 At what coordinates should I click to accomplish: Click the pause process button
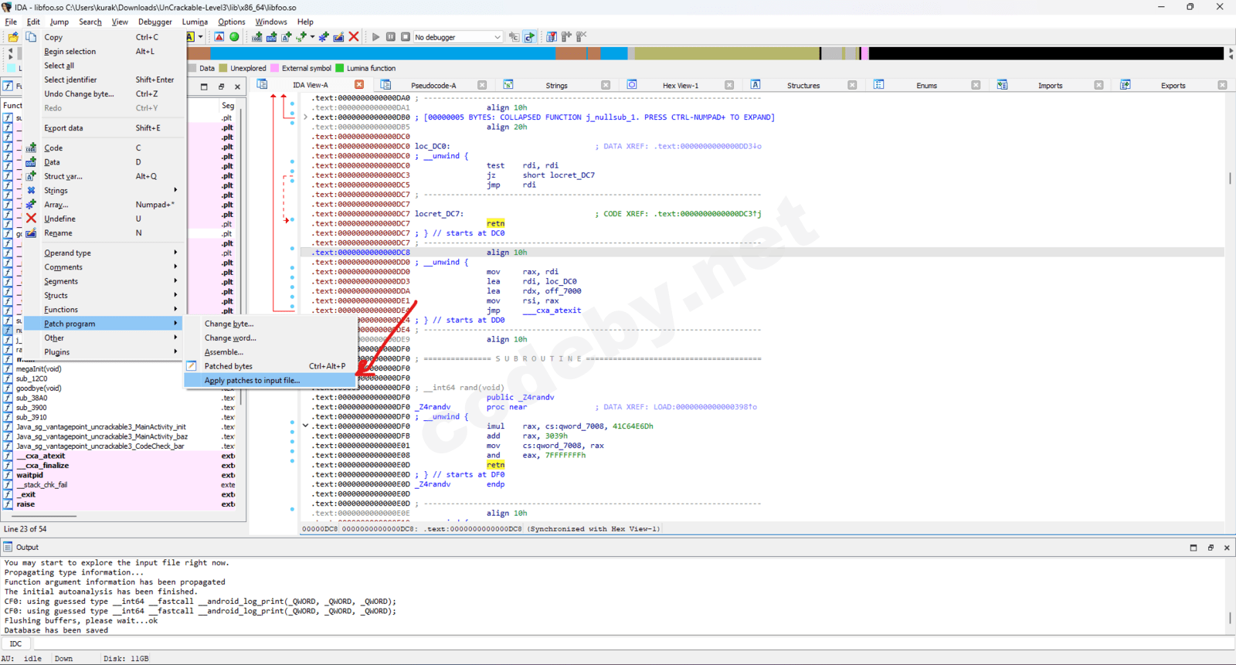pos(391,37)
